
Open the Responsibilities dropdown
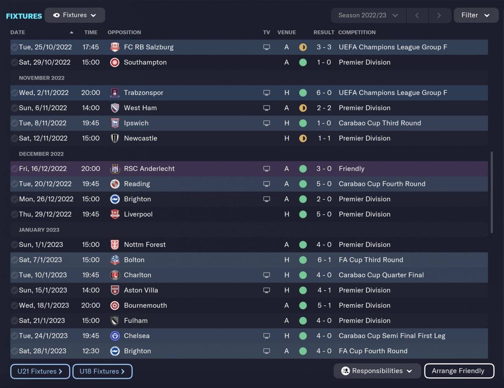pyautogui.click(x=377, y=371)
